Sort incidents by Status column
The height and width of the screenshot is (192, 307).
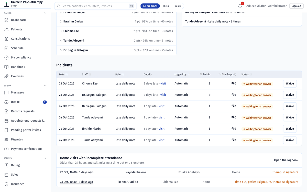pyautogui.click(x=246, y=74)
